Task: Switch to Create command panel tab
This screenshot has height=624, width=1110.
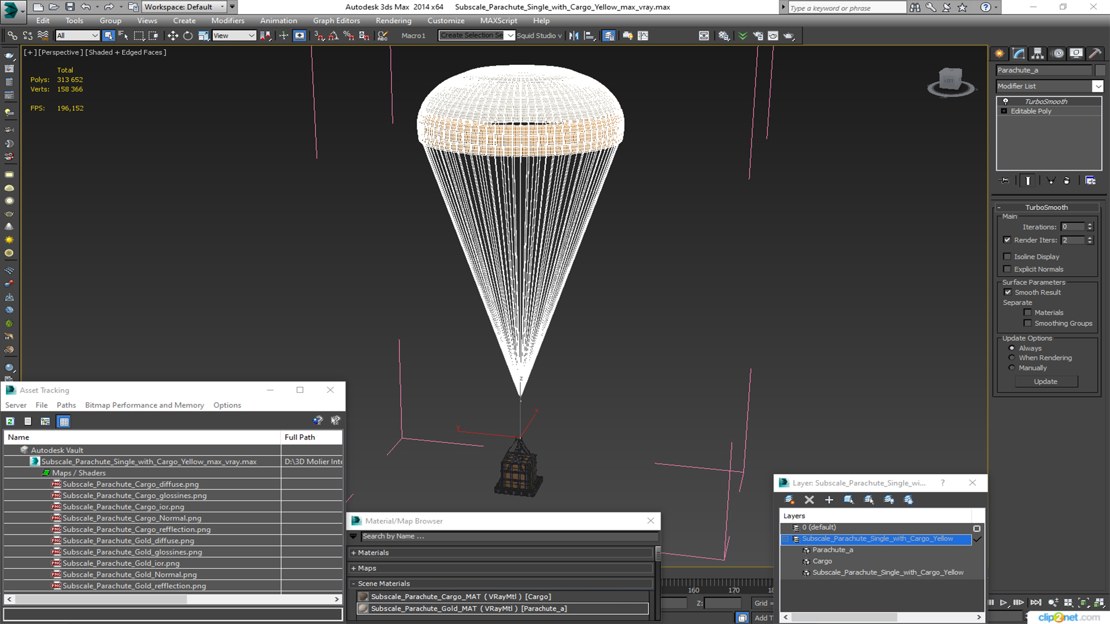Action: pyautogui.click(x=999, y=54)
